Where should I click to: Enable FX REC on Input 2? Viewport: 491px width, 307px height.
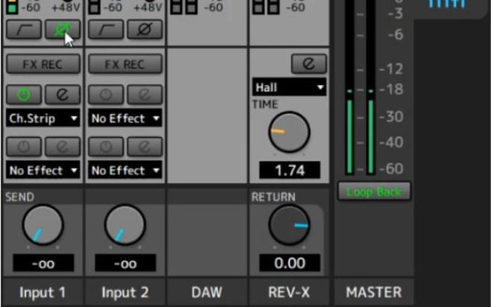coord(125,64)
